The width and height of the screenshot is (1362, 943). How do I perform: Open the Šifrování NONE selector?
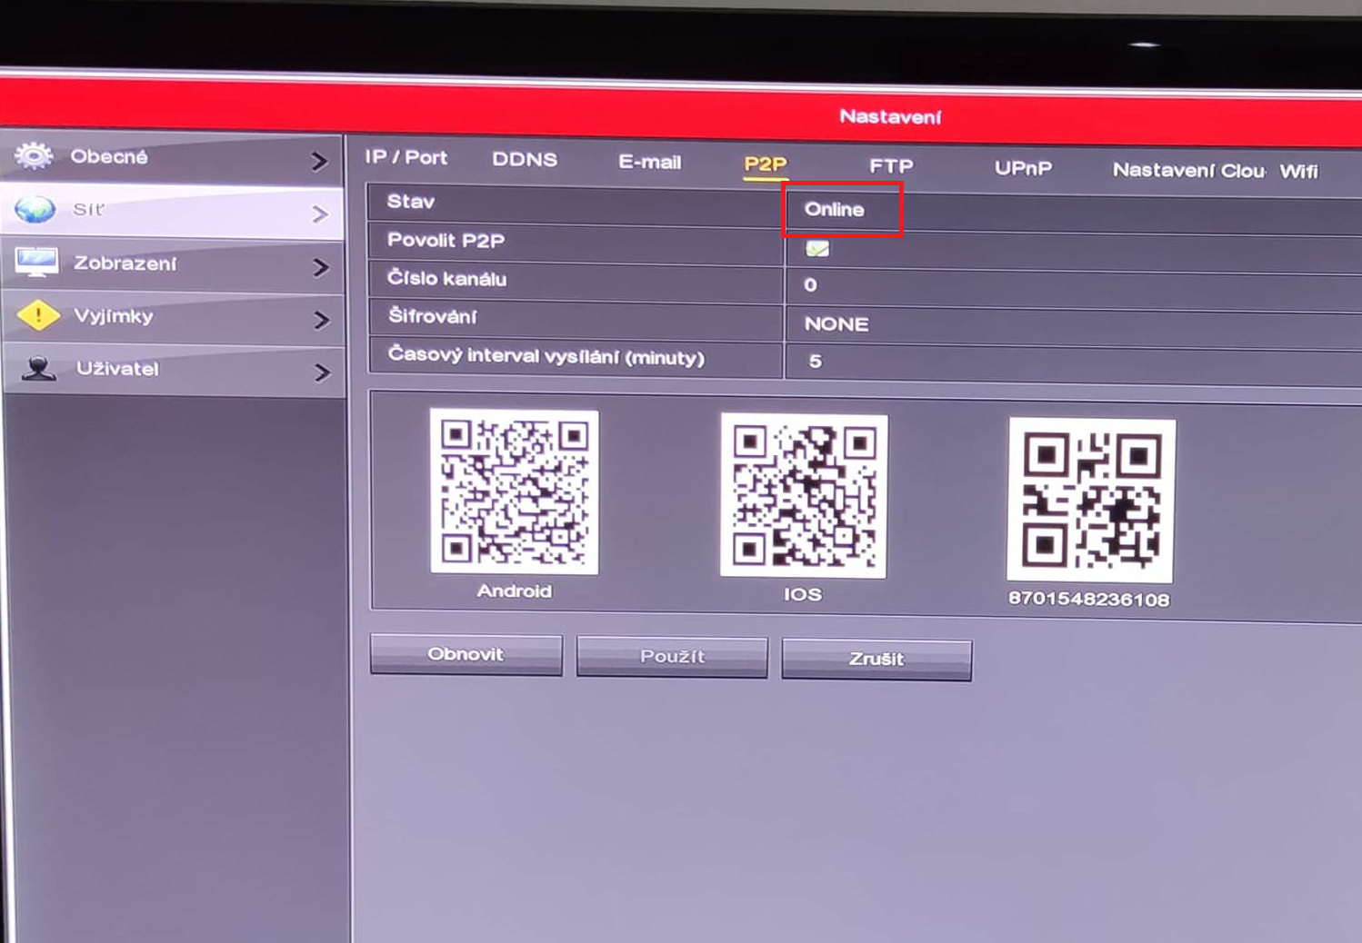836,323
